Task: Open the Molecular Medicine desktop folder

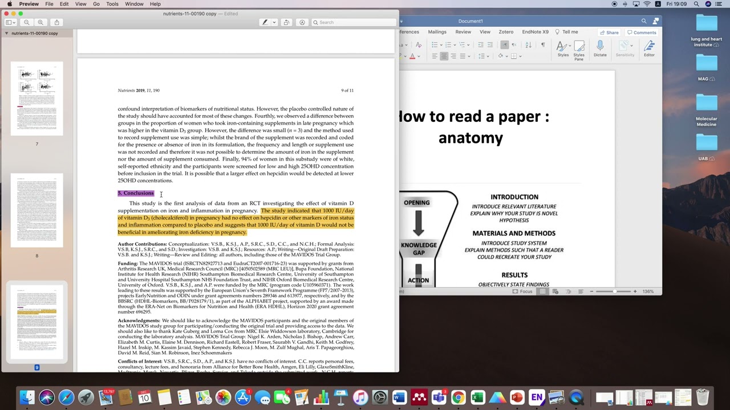Action: pos(706,110)
